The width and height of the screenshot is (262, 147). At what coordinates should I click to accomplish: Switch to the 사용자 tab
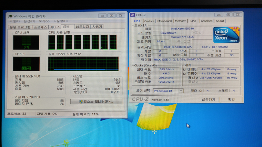[97, 27]
